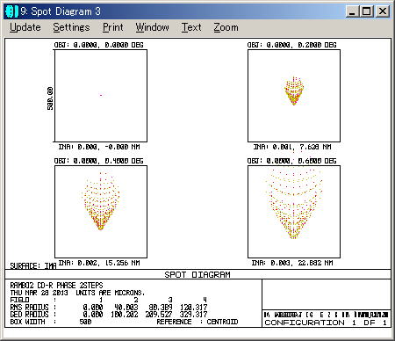Maximize the Spot Diagram 3 window
Image resolution: width=395 pixels, height=341 pixels.
(366, 11)
